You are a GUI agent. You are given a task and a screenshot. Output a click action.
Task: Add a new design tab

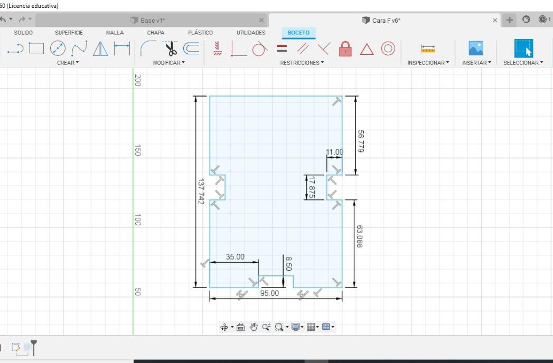tap(509, 20)
